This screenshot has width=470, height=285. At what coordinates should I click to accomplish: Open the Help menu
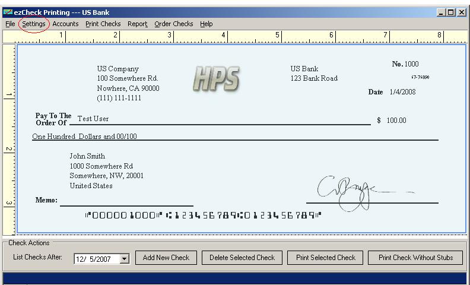click(206, 24)
